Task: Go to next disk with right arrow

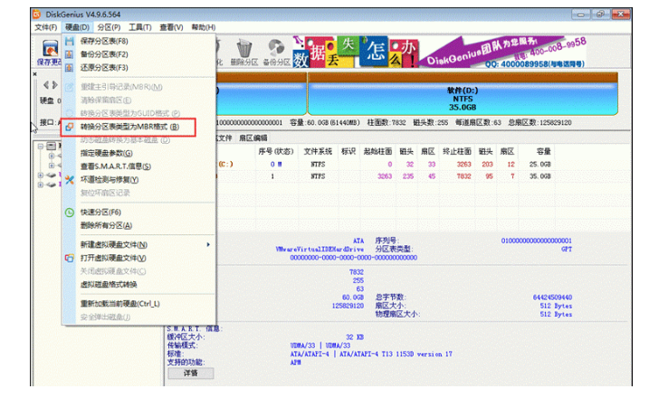Action: coord(54,85)
